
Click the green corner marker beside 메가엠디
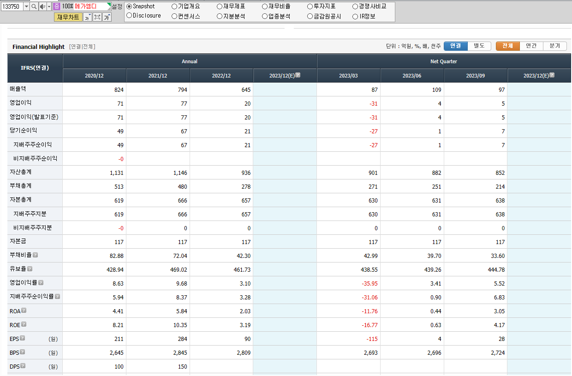coord(109,5)
